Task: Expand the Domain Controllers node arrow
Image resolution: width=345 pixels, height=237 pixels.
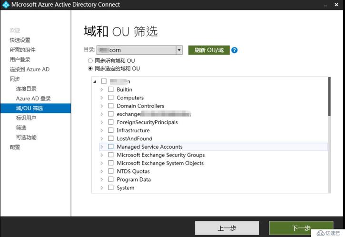Action: [x=102, y=106]
